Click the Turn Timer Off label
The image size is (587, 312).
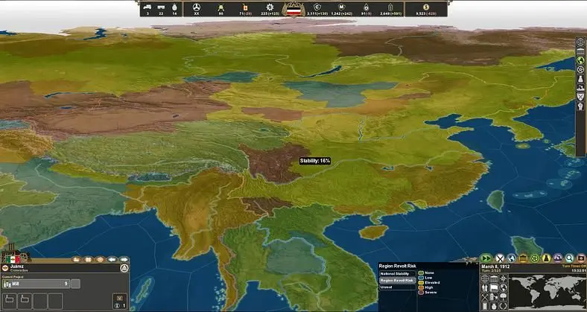click(x=574, y=266)
